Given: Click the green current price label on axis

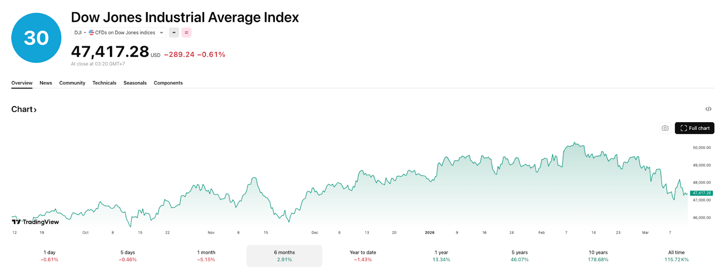Looking at the screenshot, I should 701,193.
